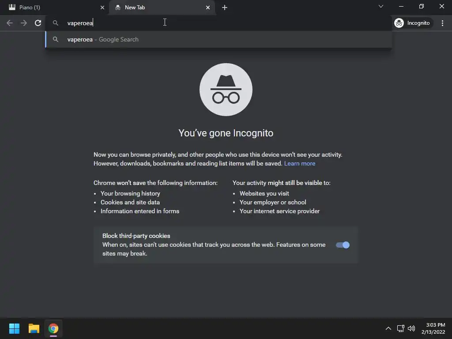This screenshot has width=452, height=339.
Task: Open a new tab with the plus button
Action: tap(225, 8)
